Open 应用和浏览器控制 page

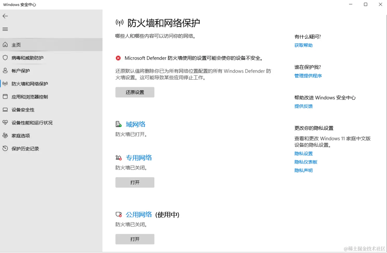tap(51, 97)
